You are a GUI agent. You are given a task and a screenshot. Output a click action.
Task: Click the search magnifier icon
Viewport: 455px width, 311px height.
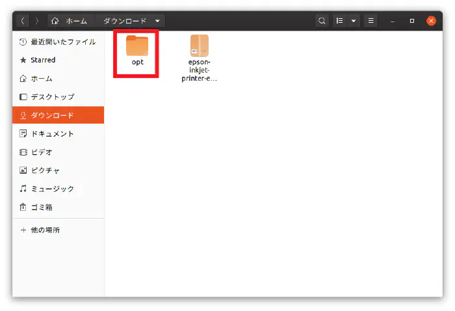[322, 21]
